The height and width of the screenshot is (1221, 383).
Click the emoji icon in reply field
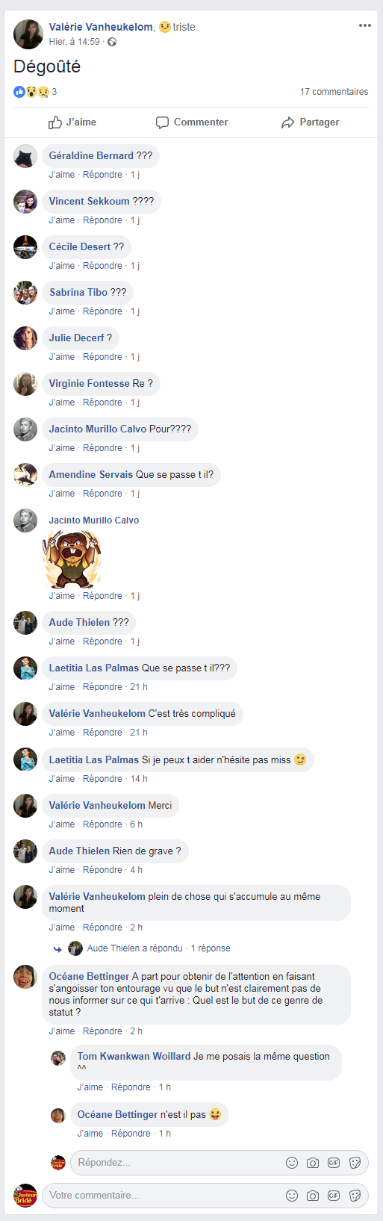[292, 1163]
